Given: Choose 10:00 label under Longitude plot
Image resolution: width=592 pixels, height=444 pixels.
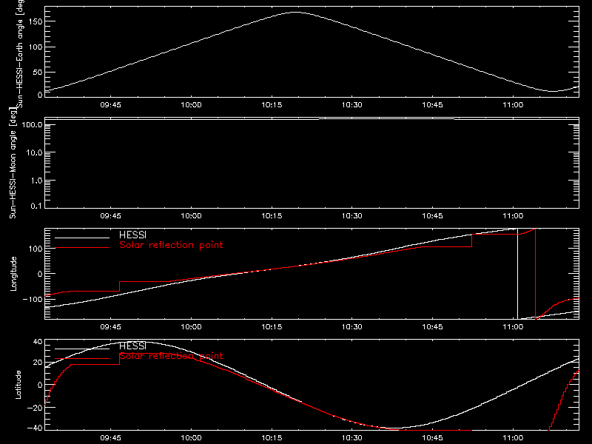Looking at the screenshot, I should [191, 327].
